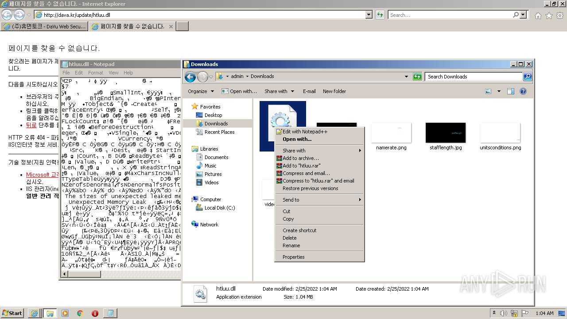This screenshot has height=319, width=567.
Task: Open Share with dropdown in Downloads toolbar
Action: [279, 91]
